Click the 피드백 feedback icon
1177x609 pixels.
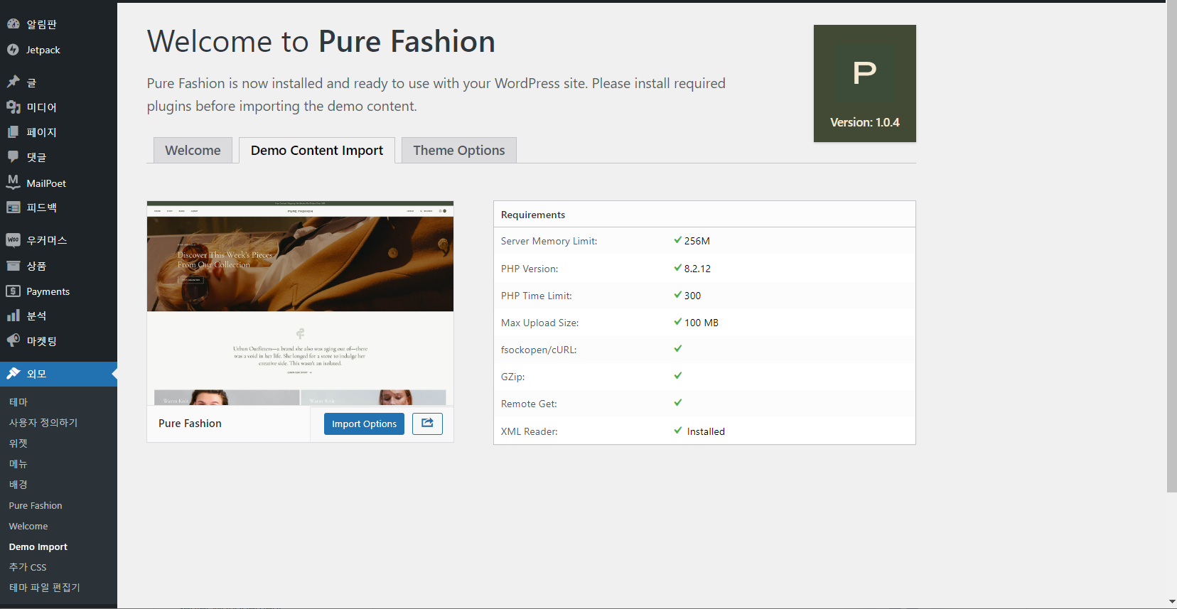13,208
